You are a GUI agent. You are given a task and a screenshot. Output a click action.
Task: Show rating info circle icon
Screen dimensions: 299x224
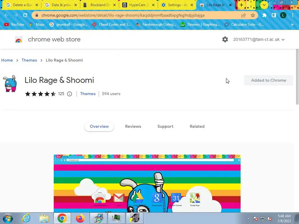click(x=69, y=94)
